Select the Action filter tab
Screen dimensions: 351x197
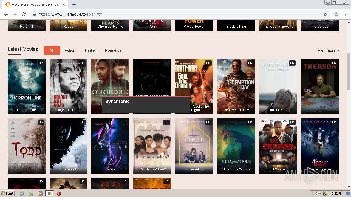click(x=70, y=50)
